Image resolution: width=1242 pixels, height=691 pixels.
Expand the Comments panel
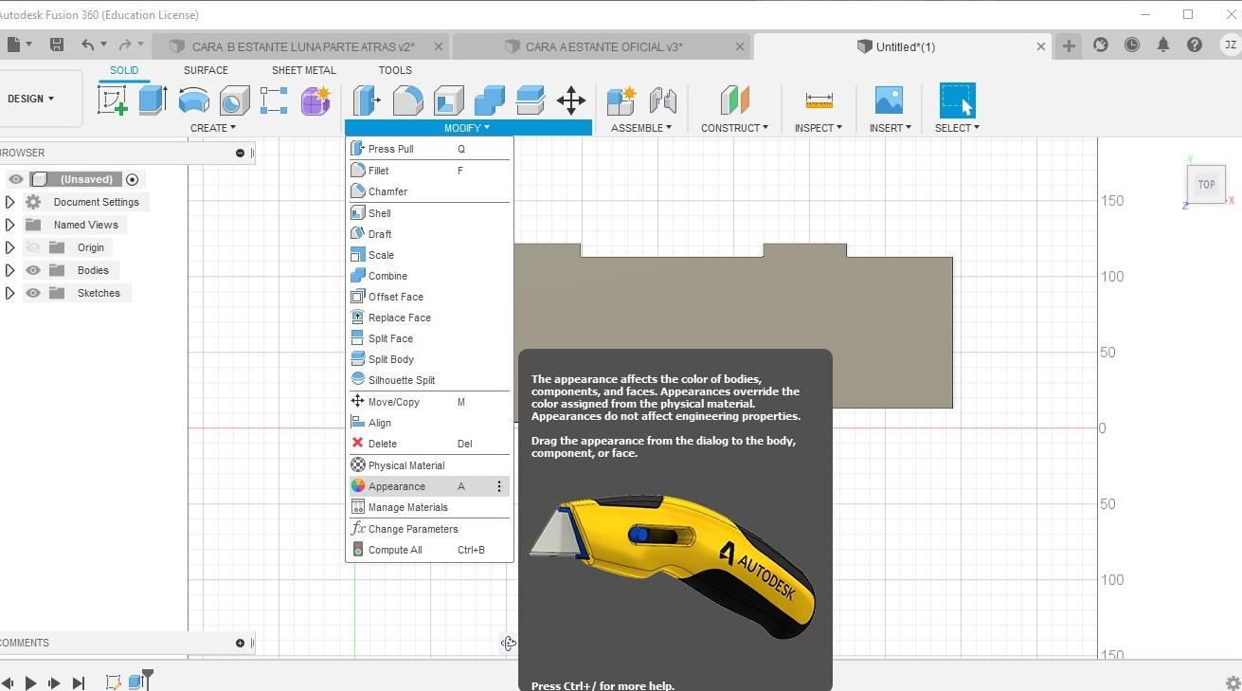[240, 643]
